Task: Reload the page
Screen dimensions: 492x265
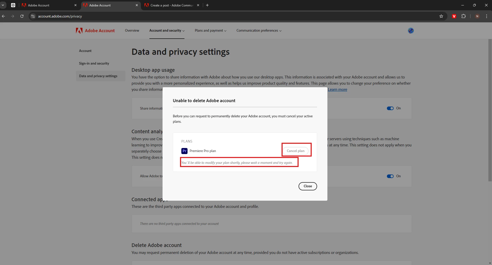Action: (22, 16)
